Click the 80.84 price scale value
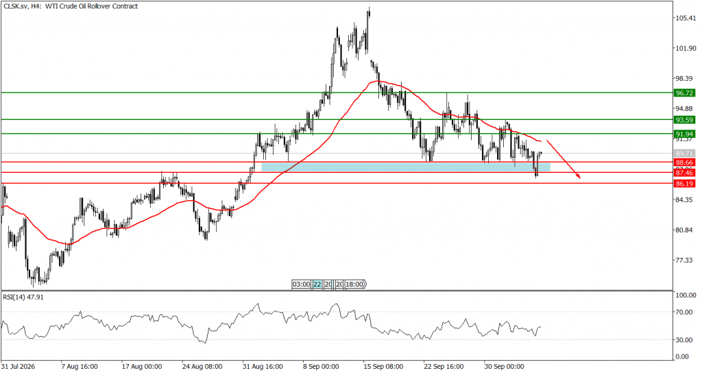702x373 pixels. pyautogui.click(x=686, y=230)
